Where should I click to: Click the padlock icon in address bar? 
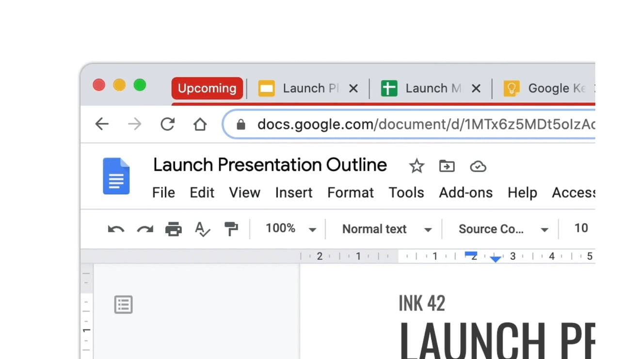pyautogui.click(x=241, y=124)
